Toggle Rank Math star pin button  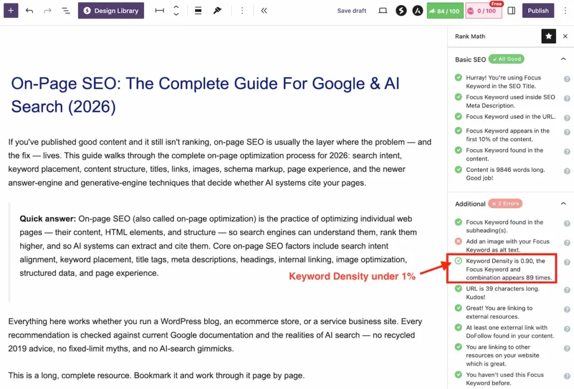[x=548, y=36]
